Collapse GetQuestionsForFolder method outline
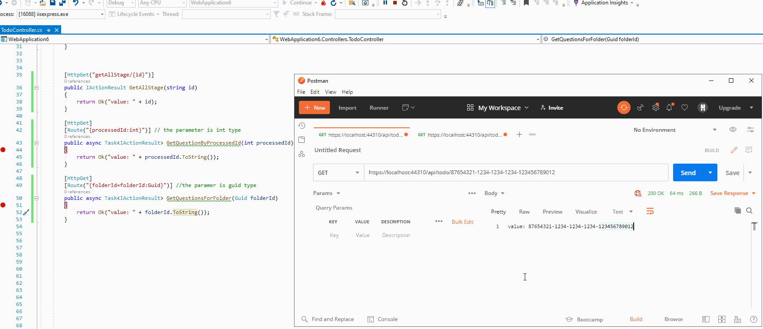This screenshot has width=763, height=329. [x=36, y=198]
